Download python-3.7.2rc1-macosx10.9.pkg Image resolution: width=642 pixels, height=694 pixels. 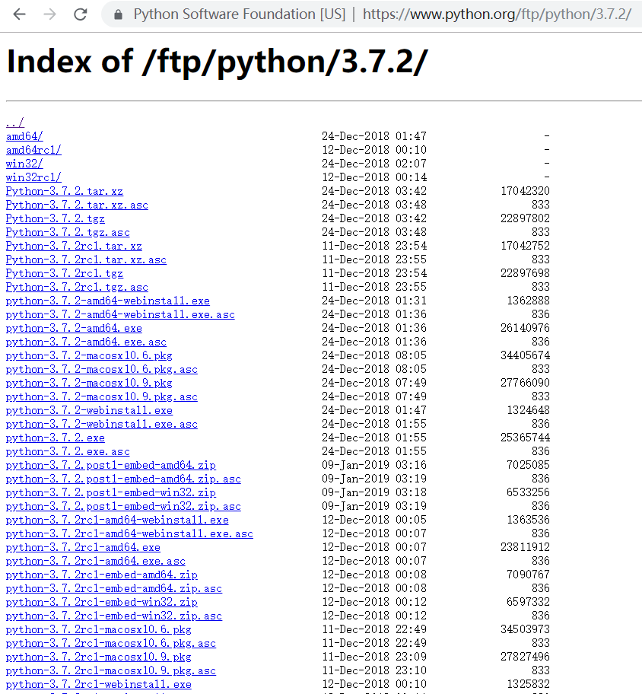[x=99, y=657]
